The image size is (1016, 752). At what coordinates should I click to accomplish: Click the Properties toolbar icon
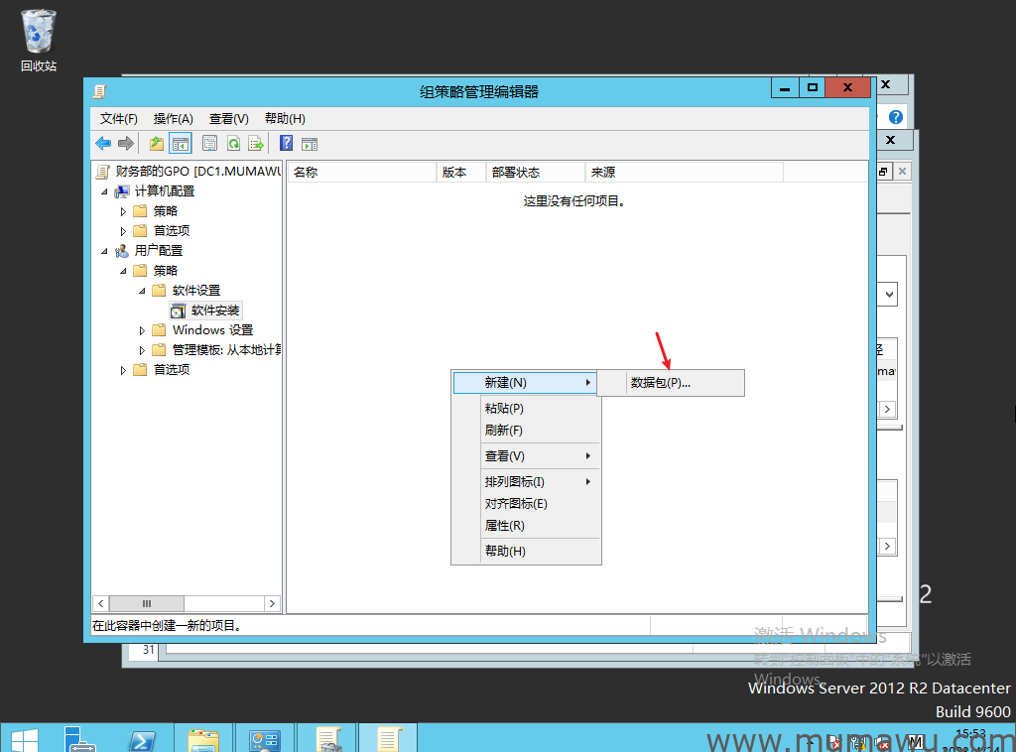[x=209, y=143]
